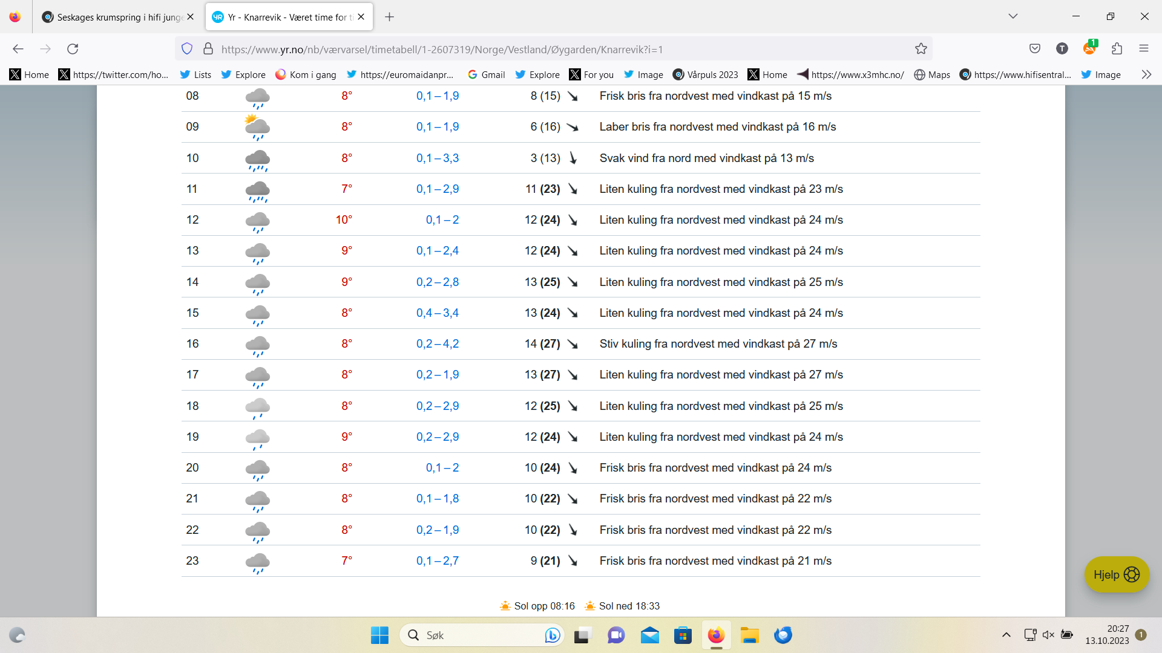Reload the current page
This screenshot has height=653, width=1162.
pos(73,49)
